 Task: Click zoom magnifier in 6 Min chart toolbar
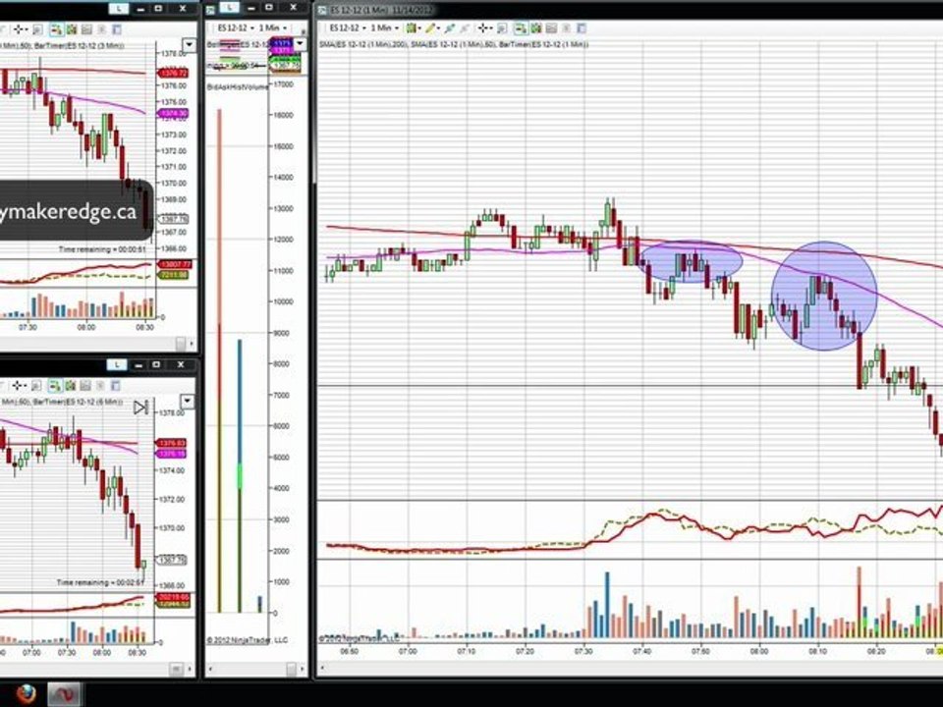(36, 385)
